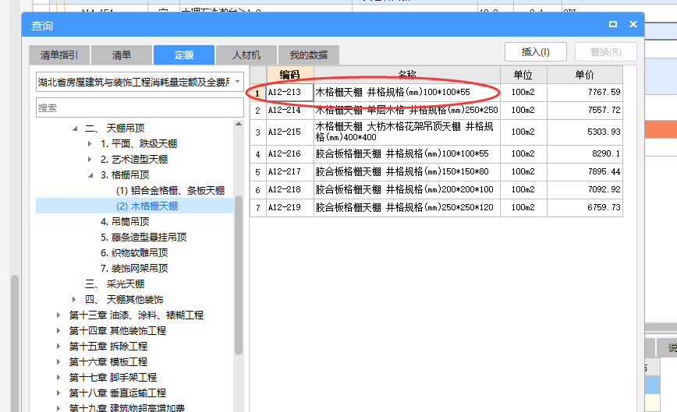Select code cell A12-216
The height and width of the screenshot is (412, 677).
[289, 154]
